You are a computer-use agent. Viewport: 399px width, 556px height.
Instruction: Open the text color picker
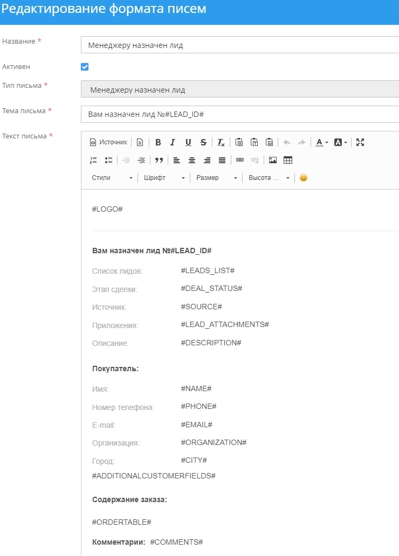coord(322,142)
